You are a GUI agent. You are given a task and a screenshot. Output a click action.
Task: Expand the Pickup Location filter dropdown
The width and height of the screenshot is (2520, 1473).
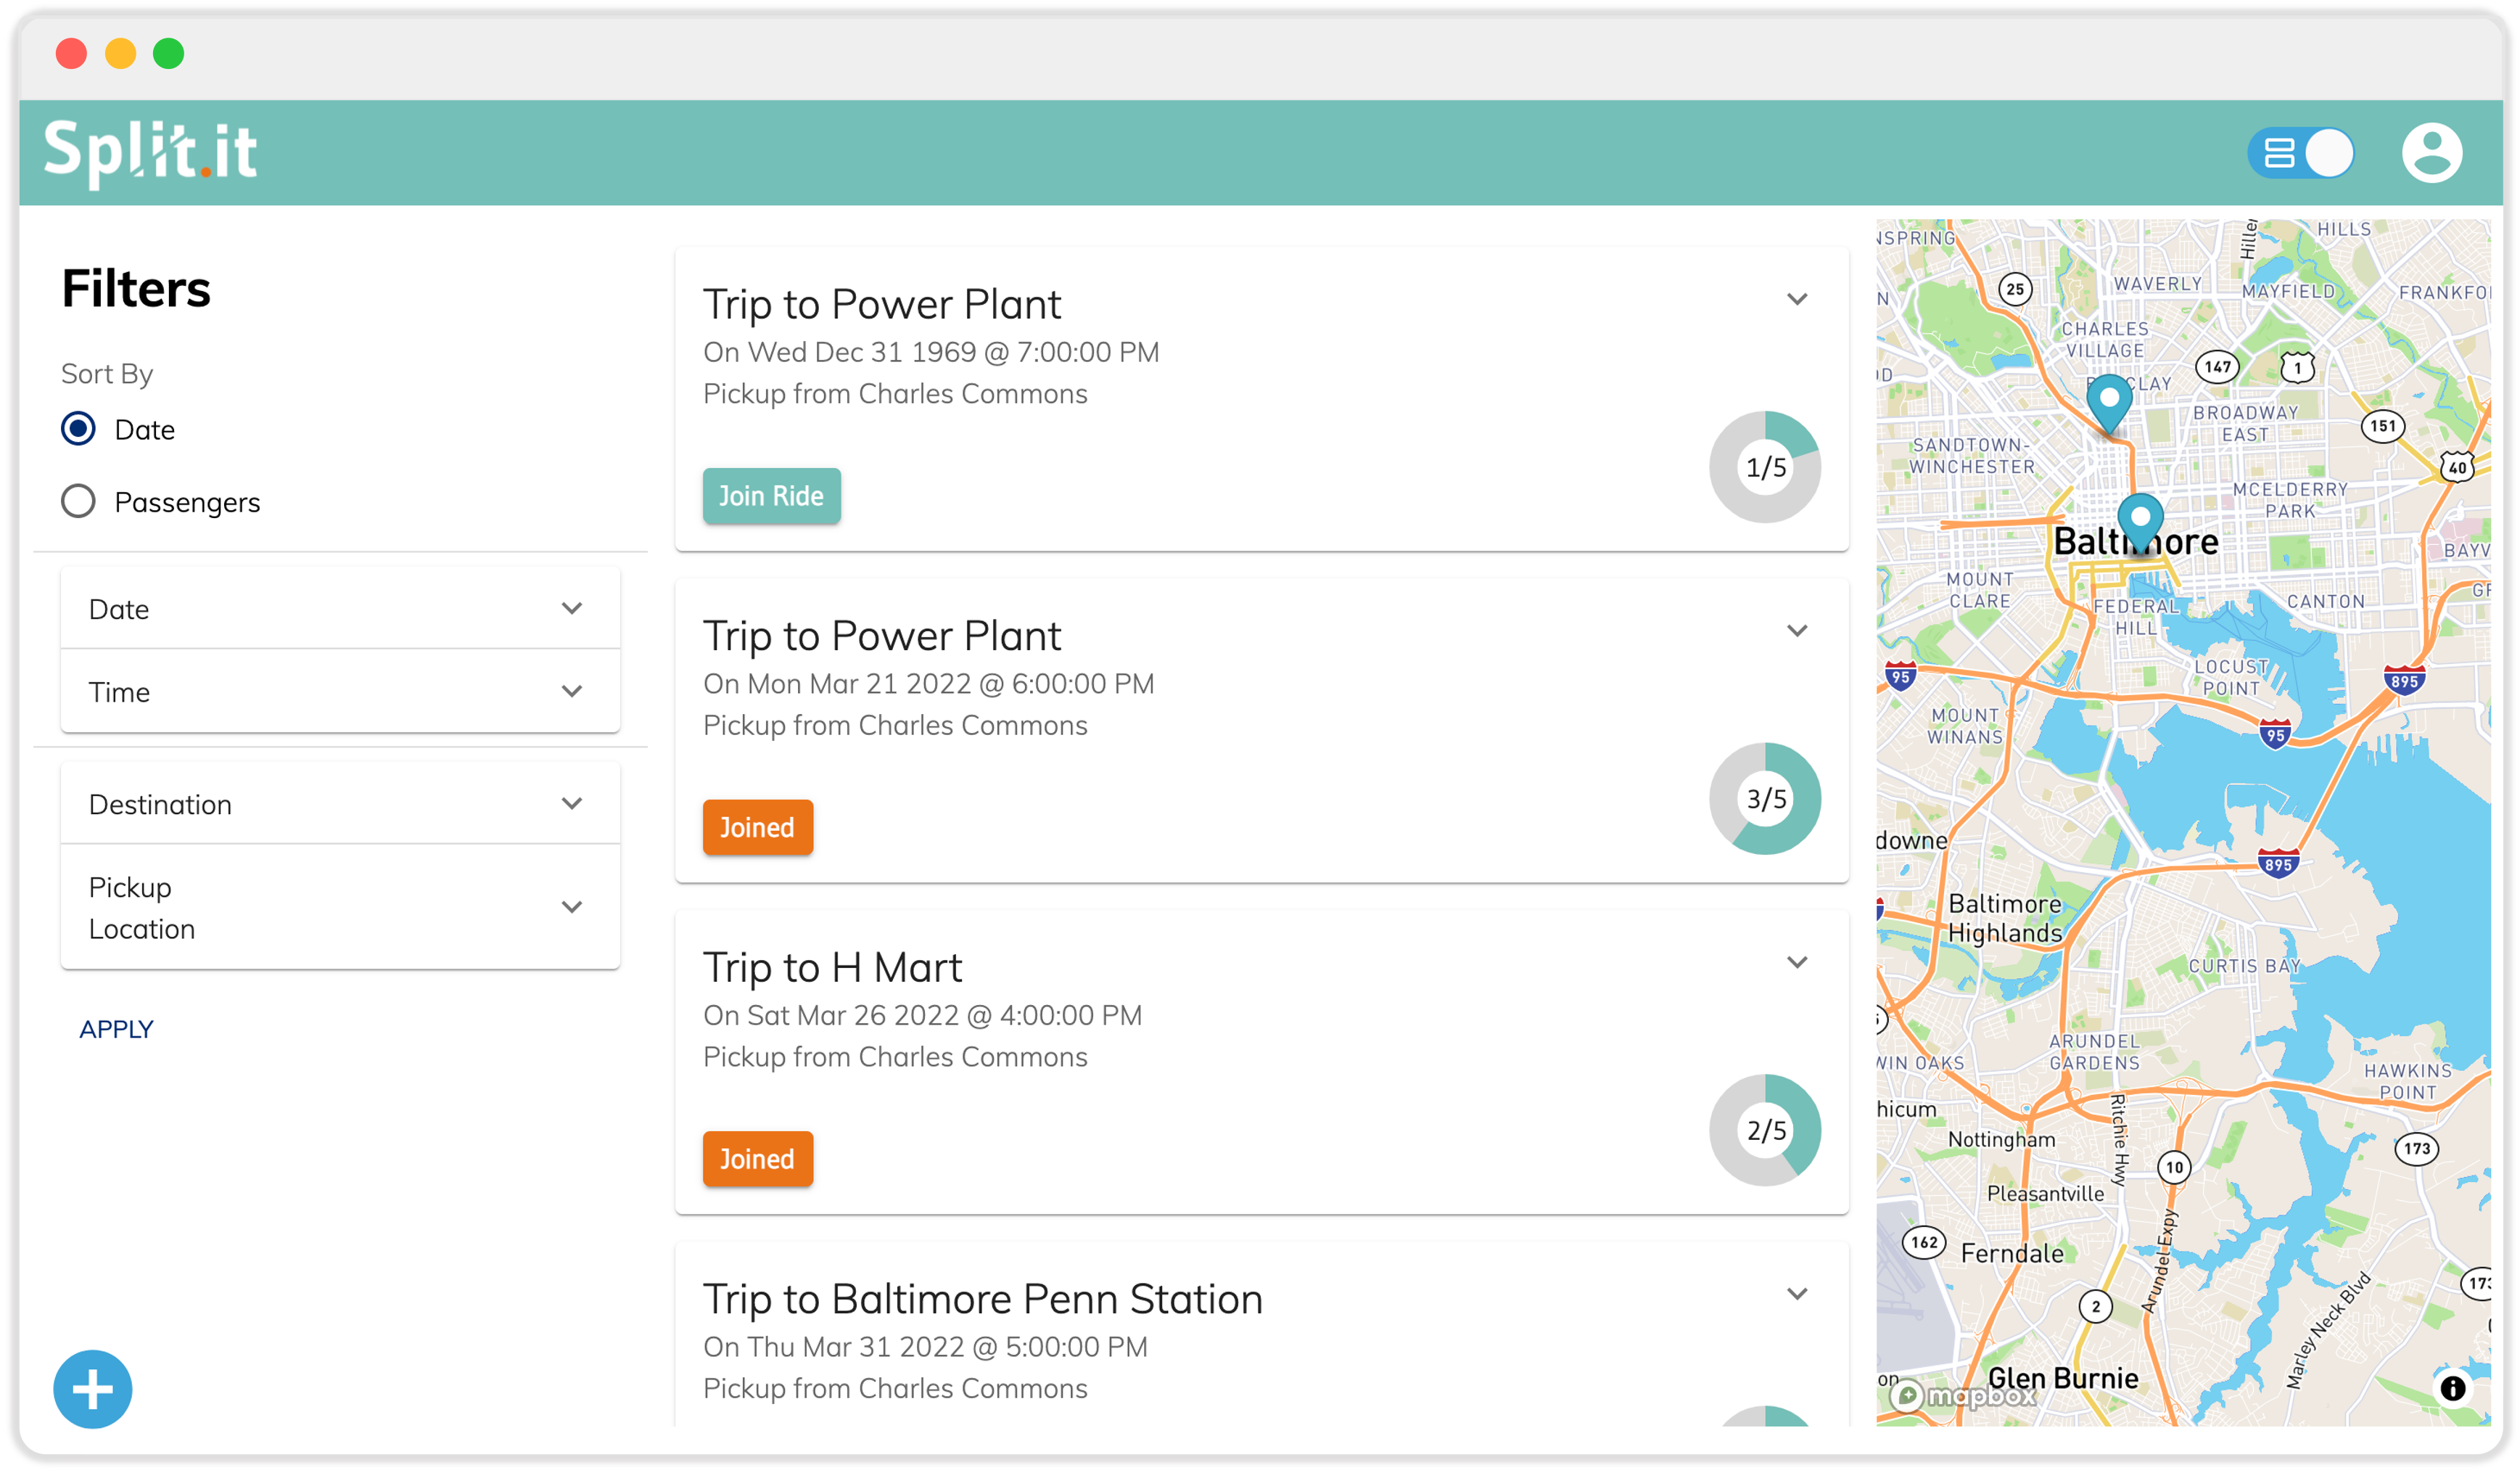(340, 908)
